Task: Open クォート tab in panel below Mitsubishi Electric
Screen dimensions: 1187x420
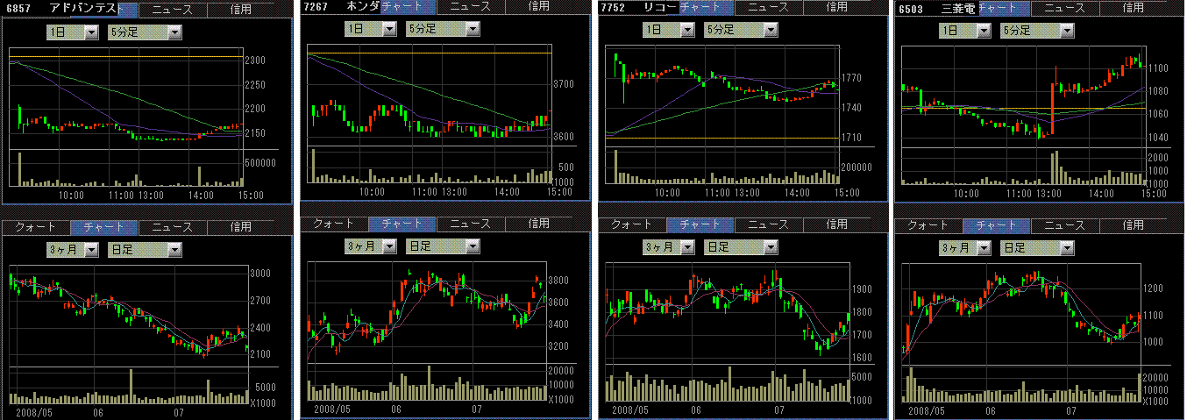Action: [x=928, y=225]
